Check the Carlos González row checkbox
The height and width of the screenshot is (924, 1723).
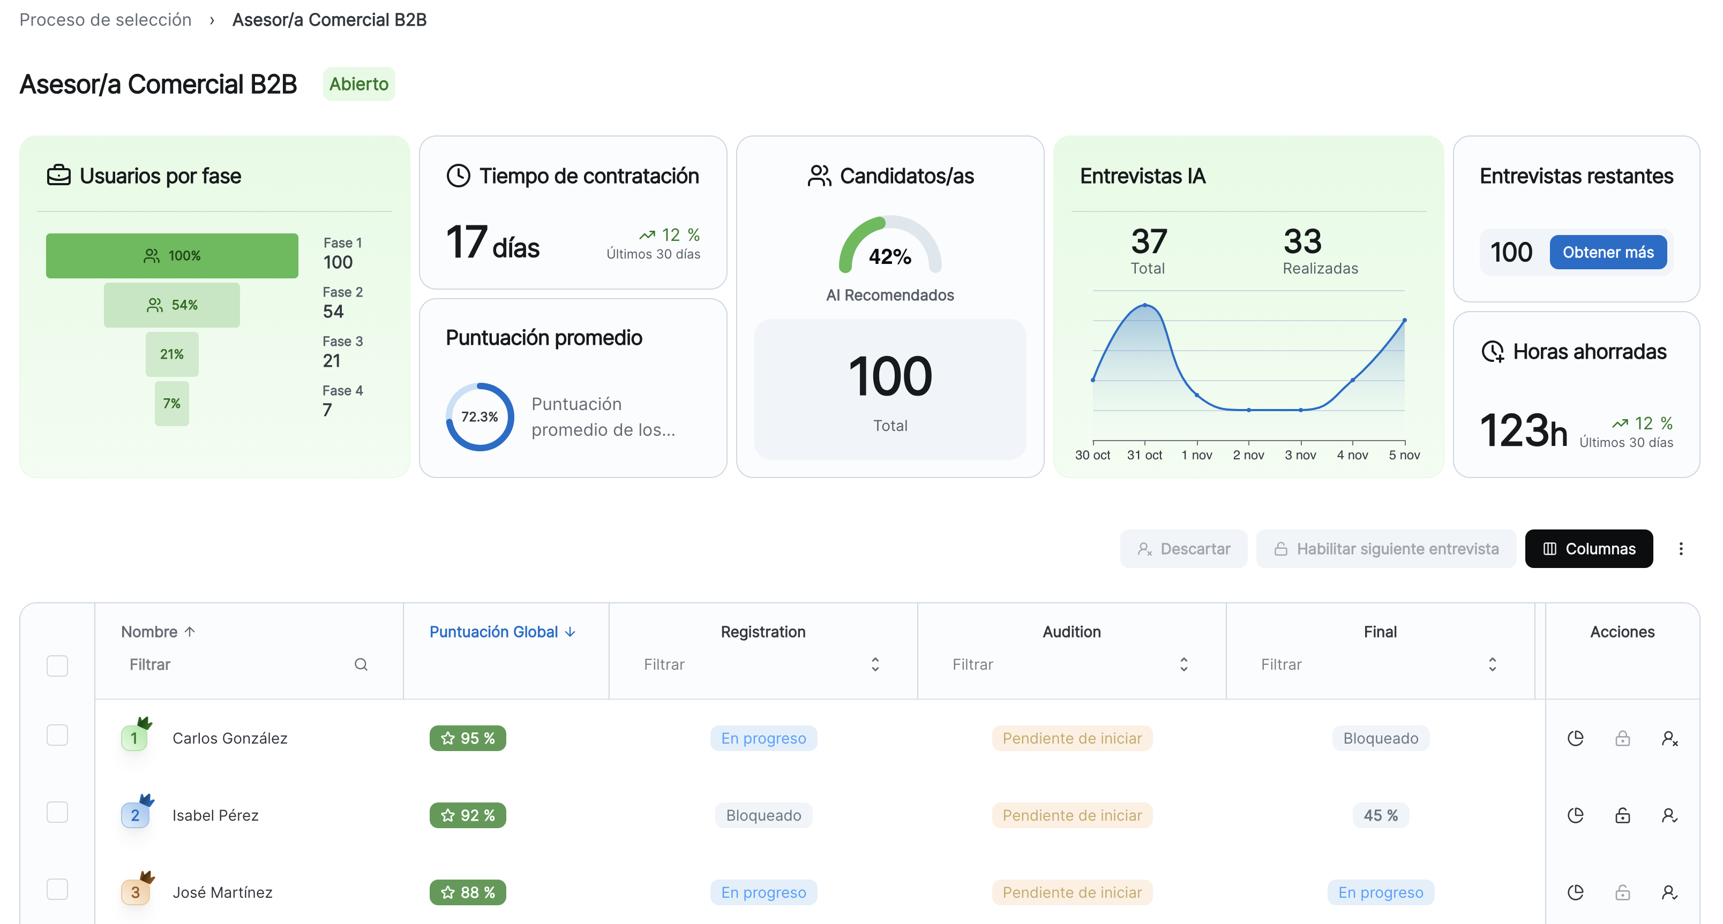coord(57,735)
